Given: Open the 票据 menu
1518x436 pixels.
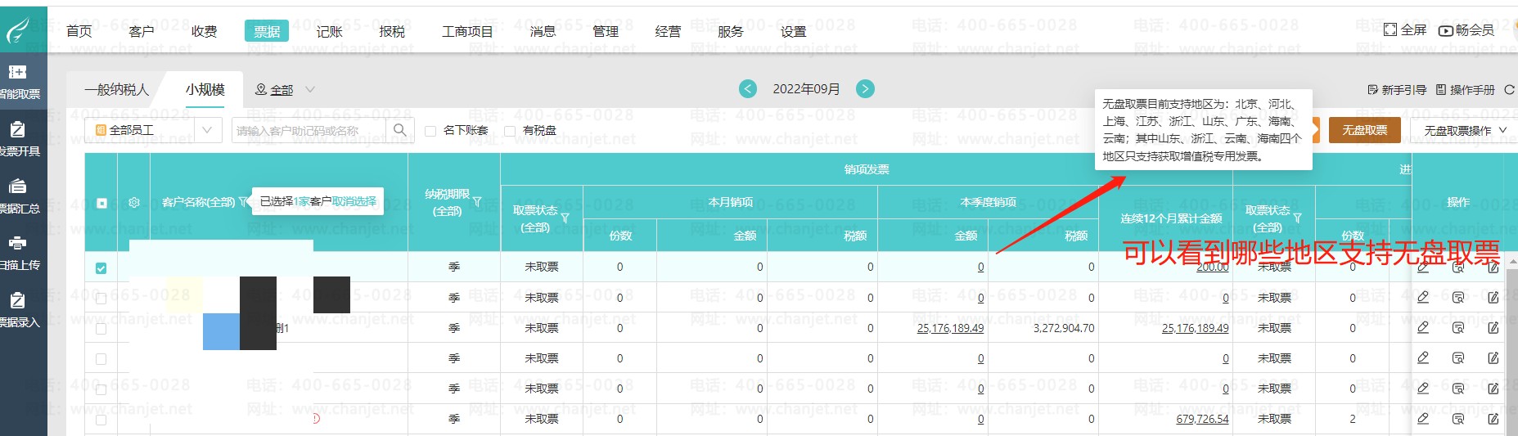Looking at the screenshot, I should 267,31.
